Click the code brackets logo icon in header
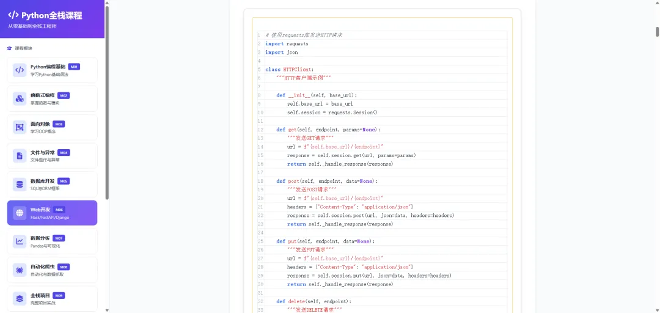The image size is (660, 313). 13,15
